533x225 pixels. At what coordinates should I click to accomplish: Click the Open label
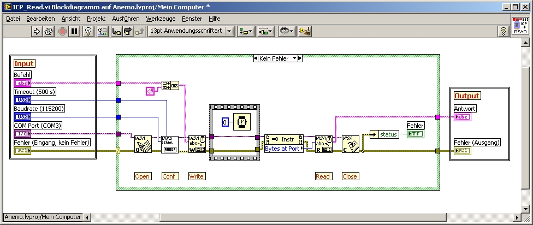143,176
